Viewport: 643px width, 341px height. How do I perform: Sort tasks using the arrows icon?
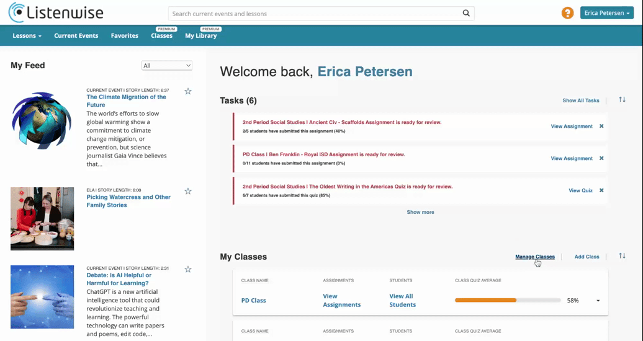(622, 100)
